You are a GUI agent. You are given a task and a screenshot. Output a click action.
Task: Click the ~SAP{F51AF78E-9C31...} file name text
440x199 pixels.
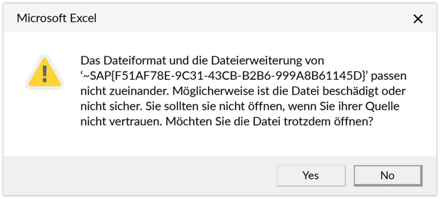(x=225, y=76)
